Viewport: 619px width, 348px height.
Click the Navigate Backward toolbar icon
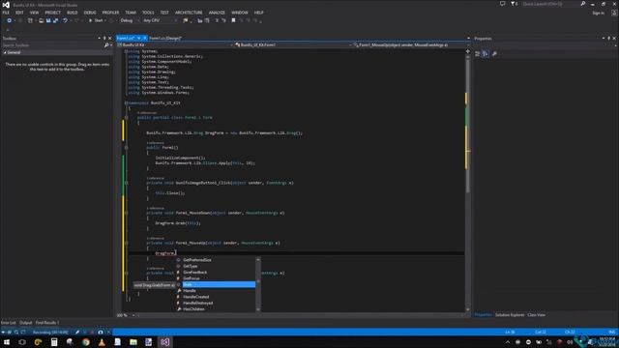coord(9,20)
